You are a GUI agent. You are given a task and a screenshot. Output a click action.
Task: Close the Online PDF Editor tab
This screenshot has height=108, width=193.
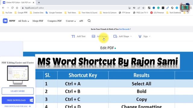click(33, 2)
